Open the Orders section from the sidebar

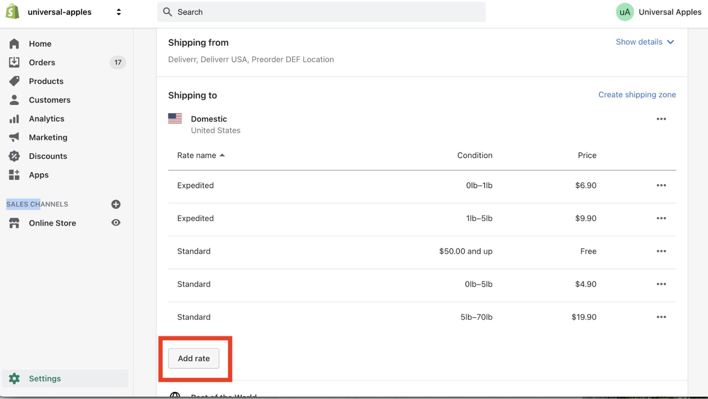[x=41, y=62]
